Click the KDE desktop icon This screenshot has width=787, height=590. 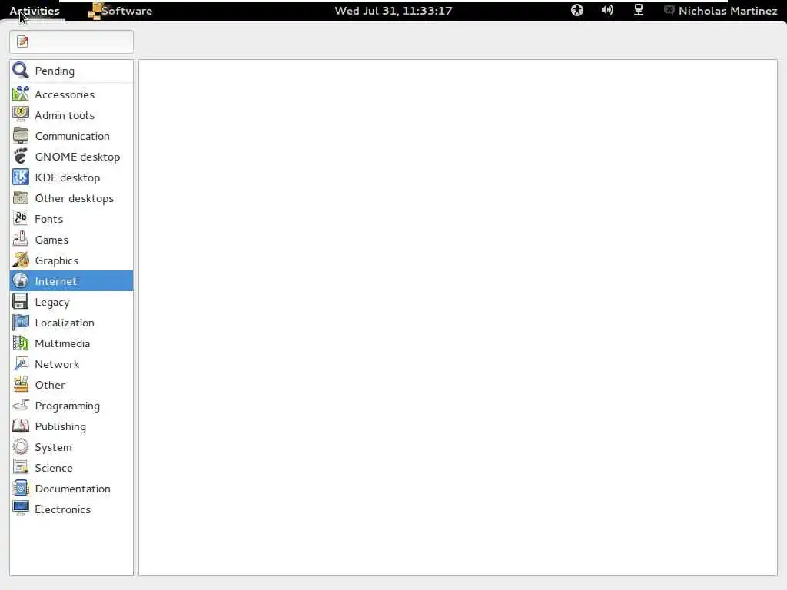(x=21, y=177)
